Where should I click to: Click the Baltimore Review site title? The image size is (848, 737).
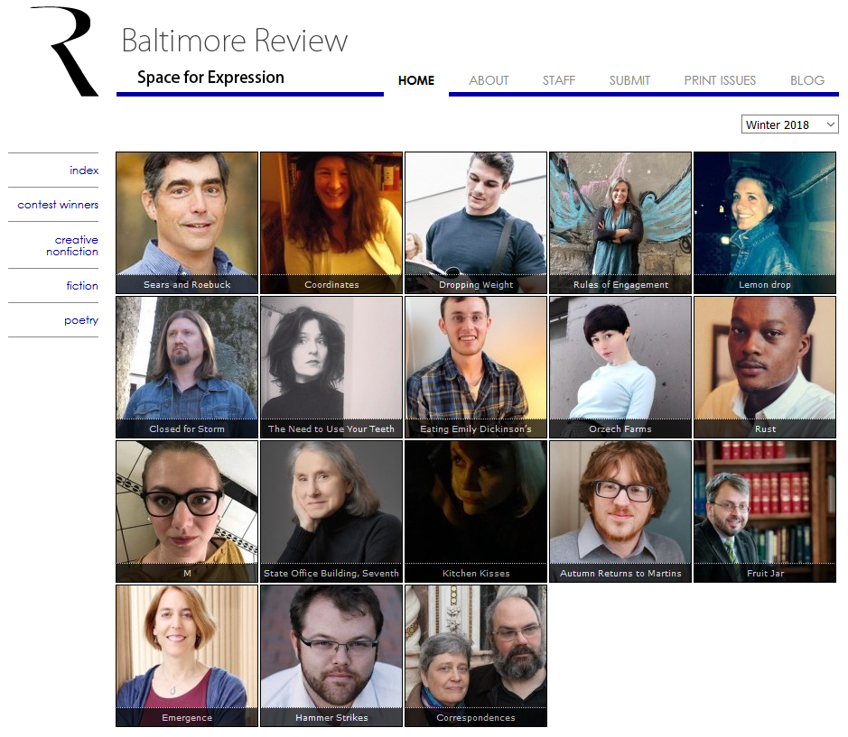pos(234,41)
